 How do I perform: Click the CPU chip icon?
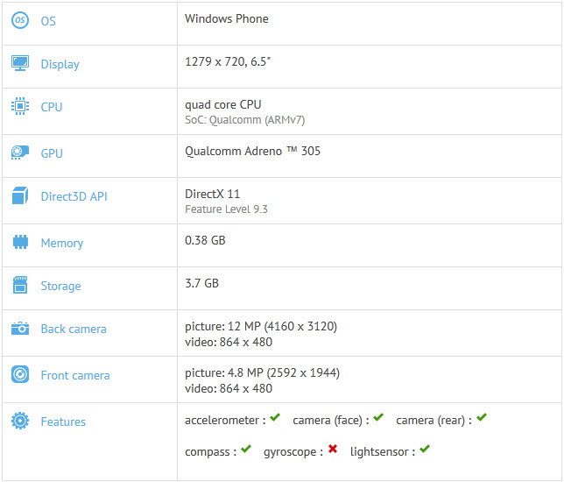[19, 107]
